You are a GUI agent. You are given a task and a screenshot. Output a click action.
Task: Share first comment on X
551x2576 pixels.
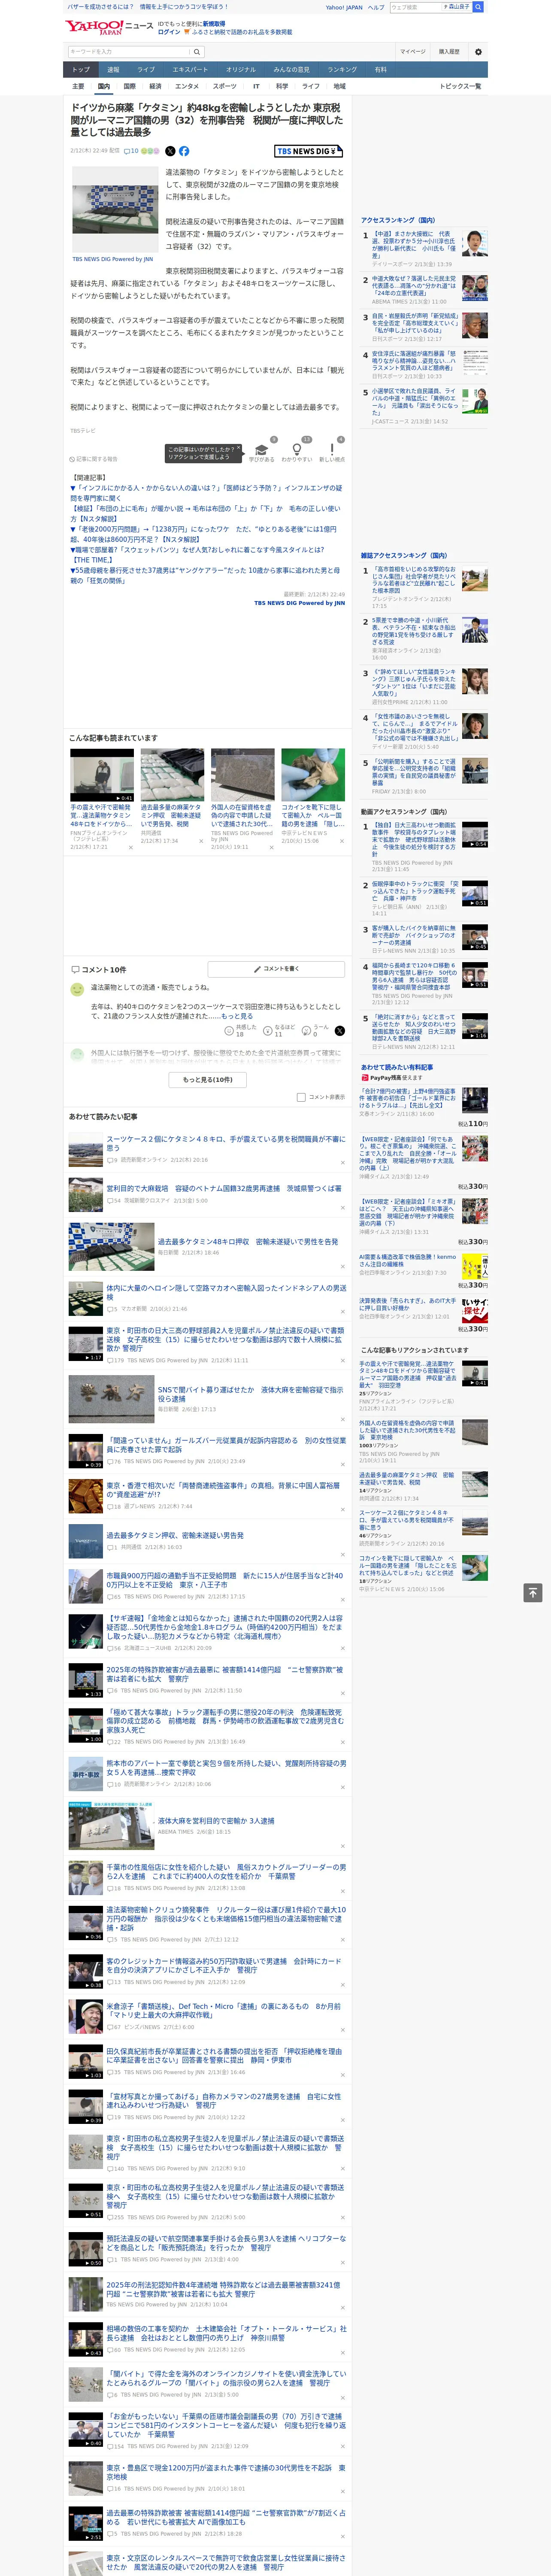click(x=340, y=1030)
